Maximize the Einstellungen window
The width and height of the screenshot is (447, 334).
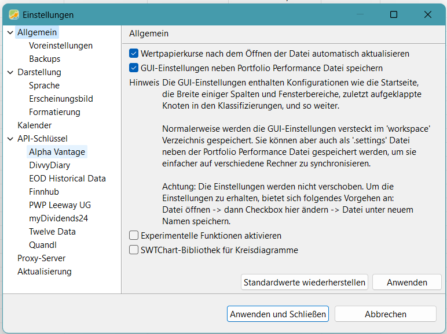point(393,14)
